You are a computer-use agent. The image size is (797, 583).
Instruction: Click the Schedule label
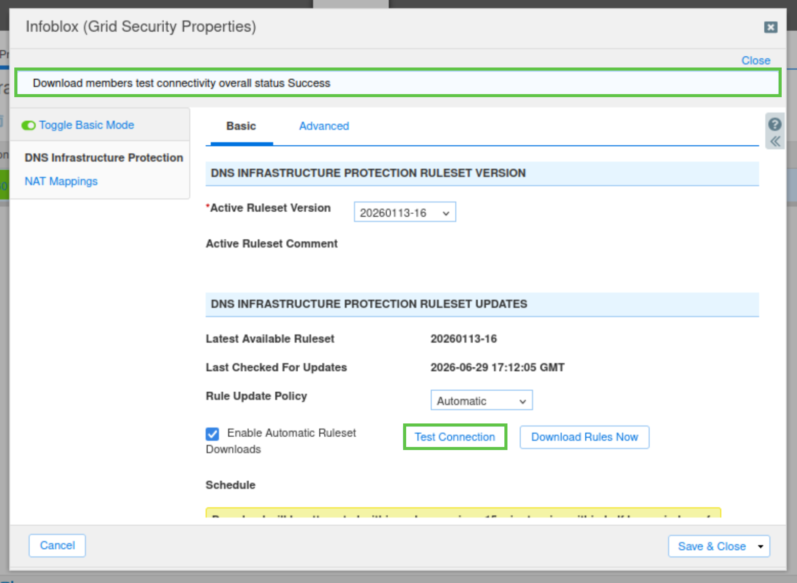pos(230,485)
